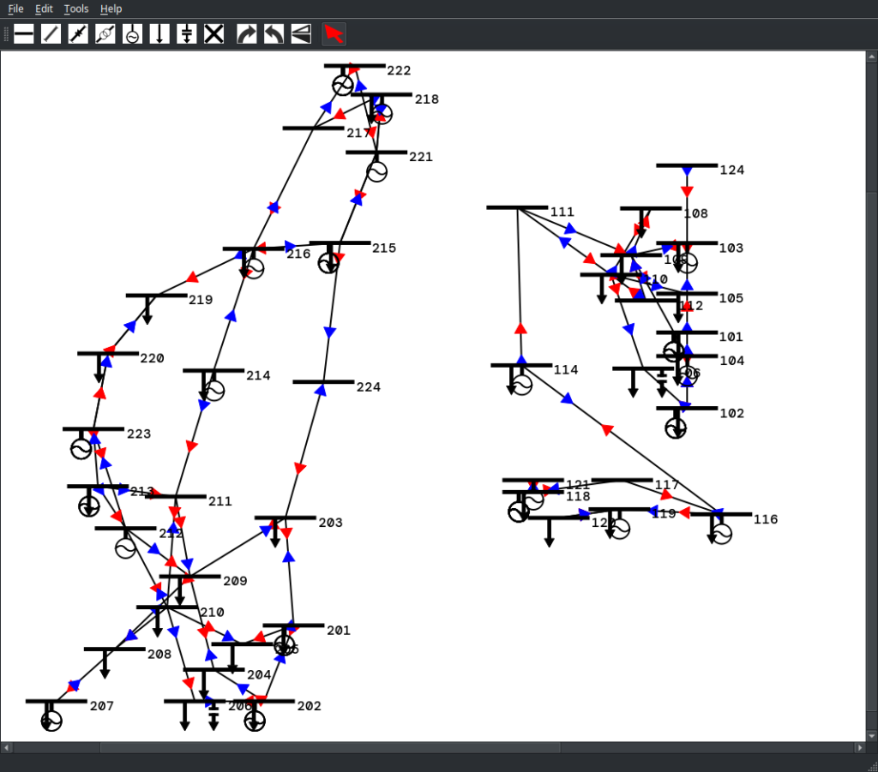The height and width of the screenshot is (772, 878).
Task: Select the line with breaker tool
Action: click(78, 34)
